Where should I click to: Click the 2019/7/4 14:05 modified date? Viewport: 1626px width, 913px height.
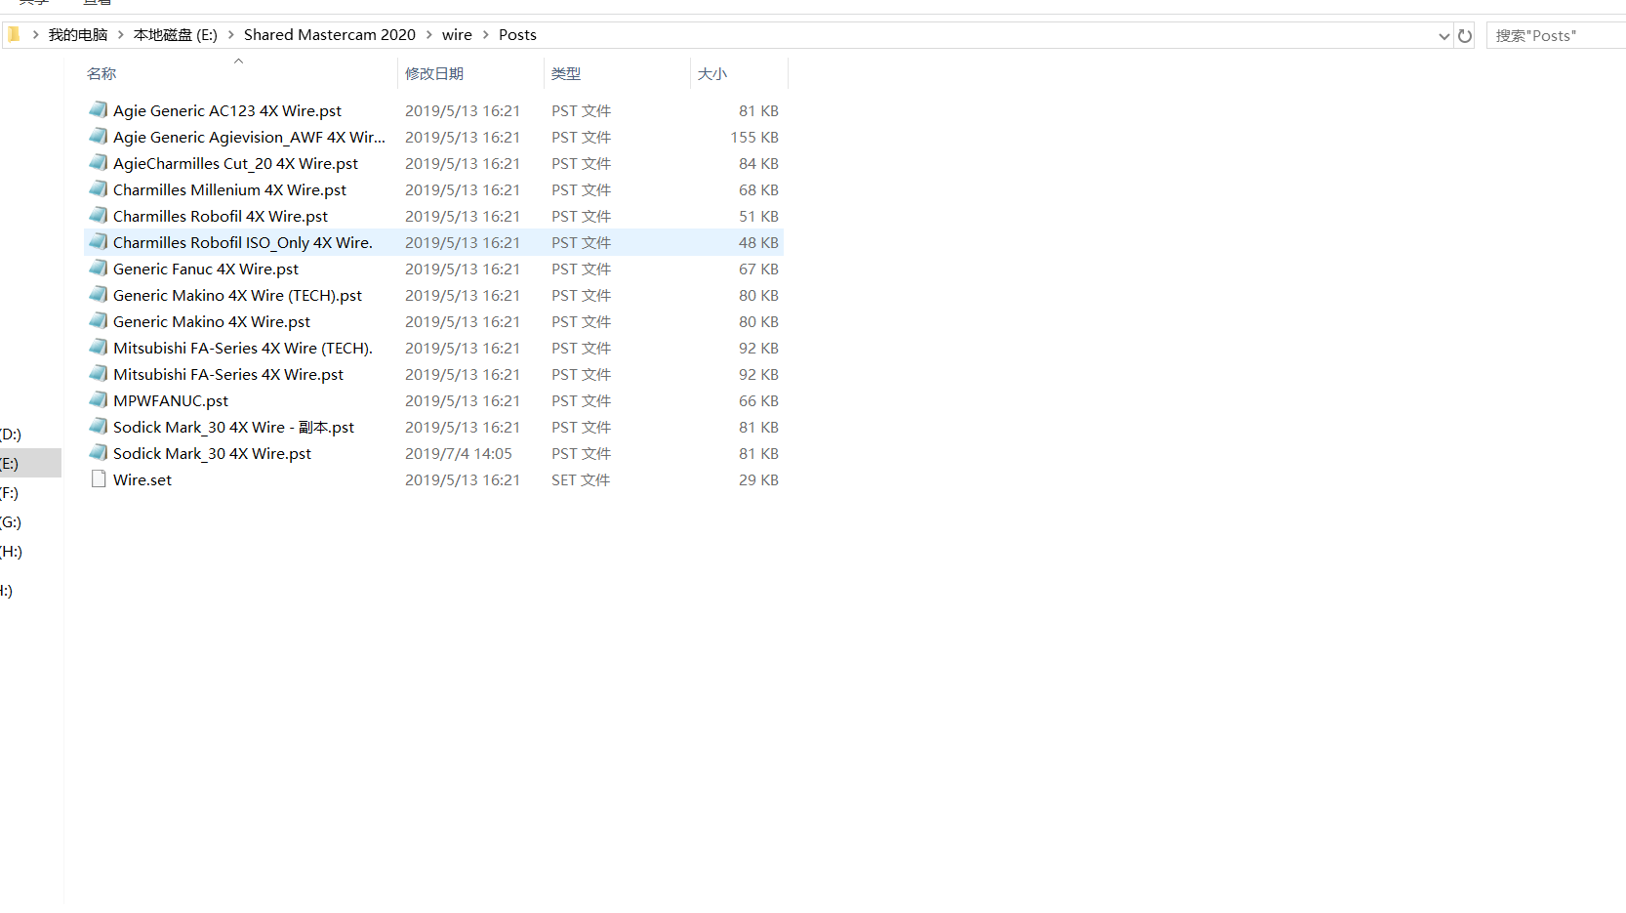[x=459, y=454]
